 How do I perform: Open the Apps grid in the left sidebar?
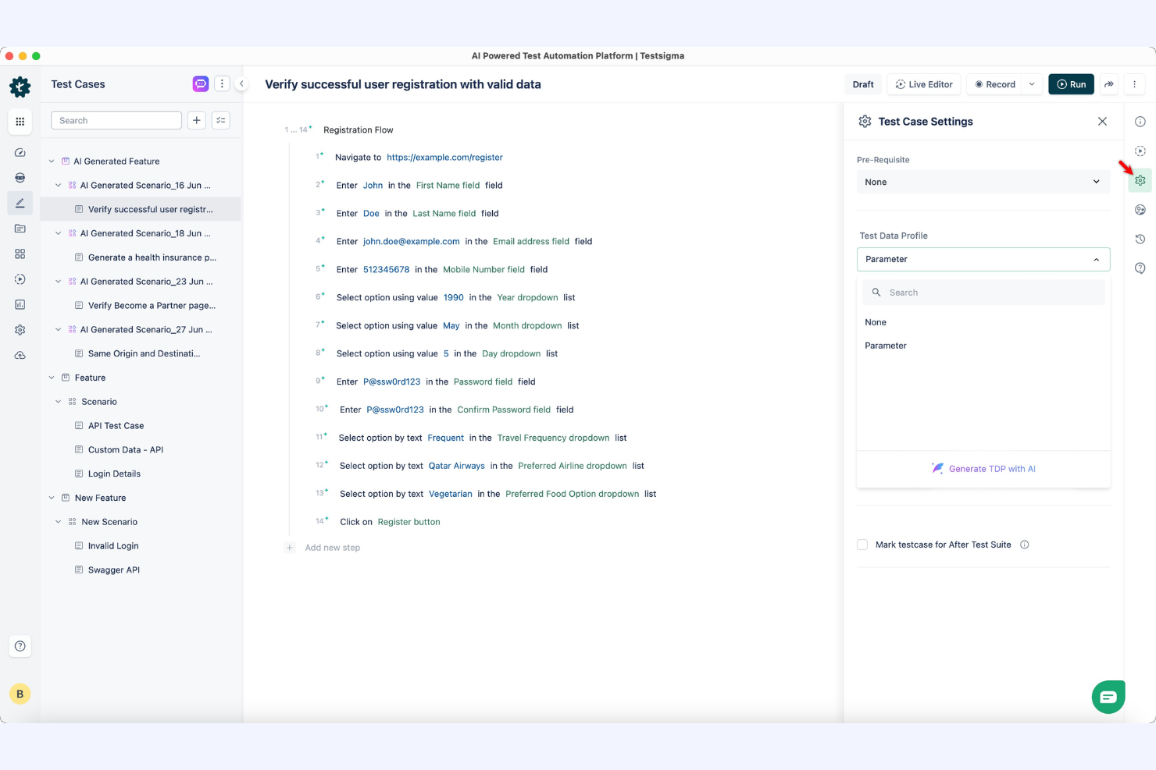20,122
